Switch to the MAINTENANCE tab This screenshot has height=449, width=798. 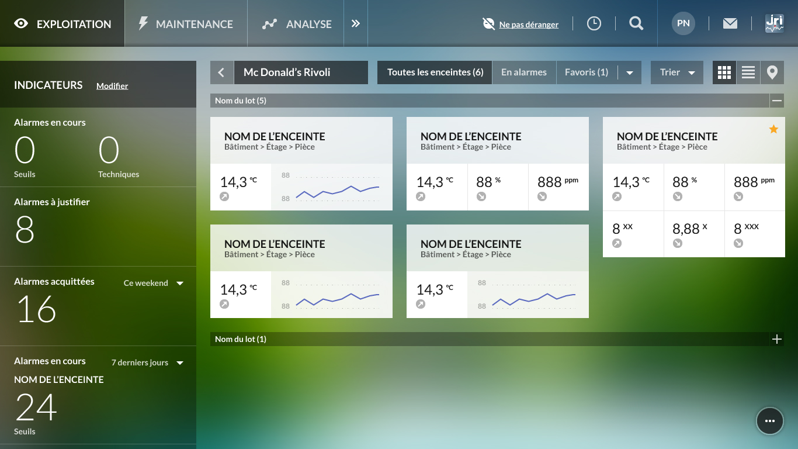tap(186, 23)
